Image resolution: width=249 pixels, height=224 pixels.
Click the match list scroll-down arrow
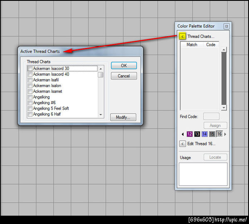(224, 108)
